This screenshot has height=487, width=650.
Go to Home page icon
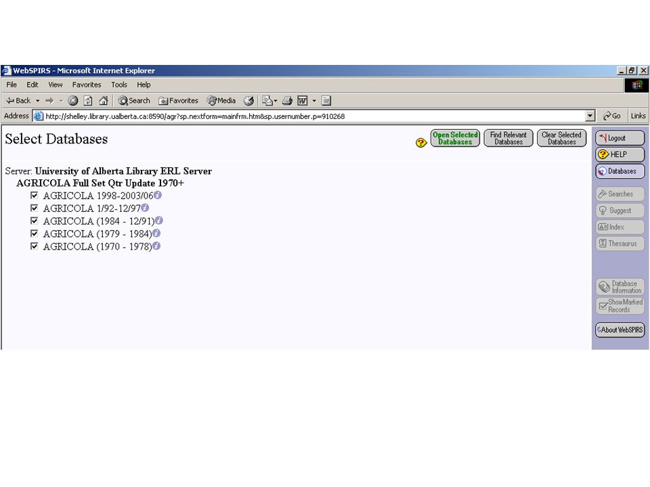pos(103,101)
